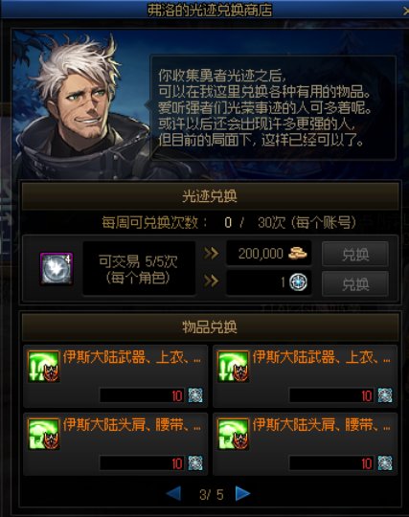Select the bottom-left 伊斯大陆头肩 item icon
The height and width of the screenshot is (517, 409).
(44, 434)
